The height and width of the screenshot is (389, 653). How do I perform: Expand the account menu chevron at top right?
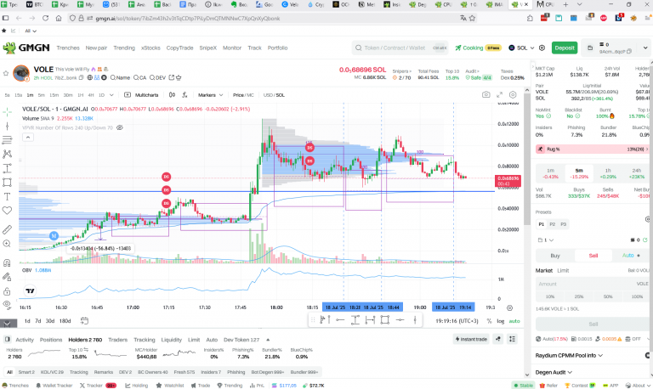pyautogui.click(x=645, y=48)
